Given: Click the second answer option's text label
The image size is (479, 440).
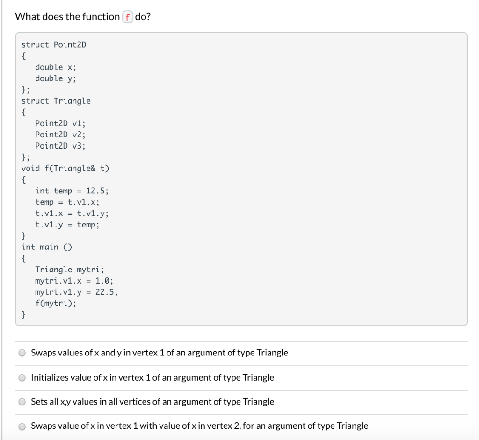Looking at the screenshot, I should click(x=152, y=377).
